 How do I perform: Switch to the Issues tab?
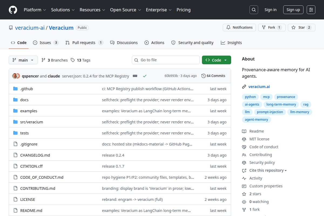coord(46,43)
